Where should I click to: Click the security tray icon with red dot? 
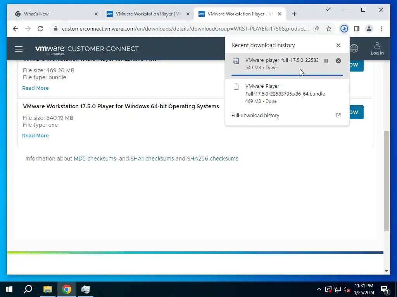pos(328,289)
